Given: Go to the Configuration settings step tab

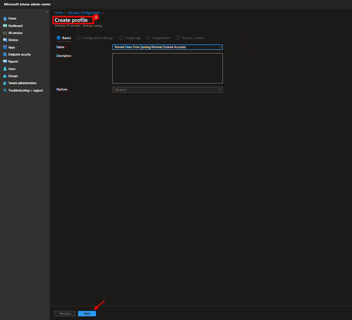Looking at the screenshot, I should pos(95,38).
